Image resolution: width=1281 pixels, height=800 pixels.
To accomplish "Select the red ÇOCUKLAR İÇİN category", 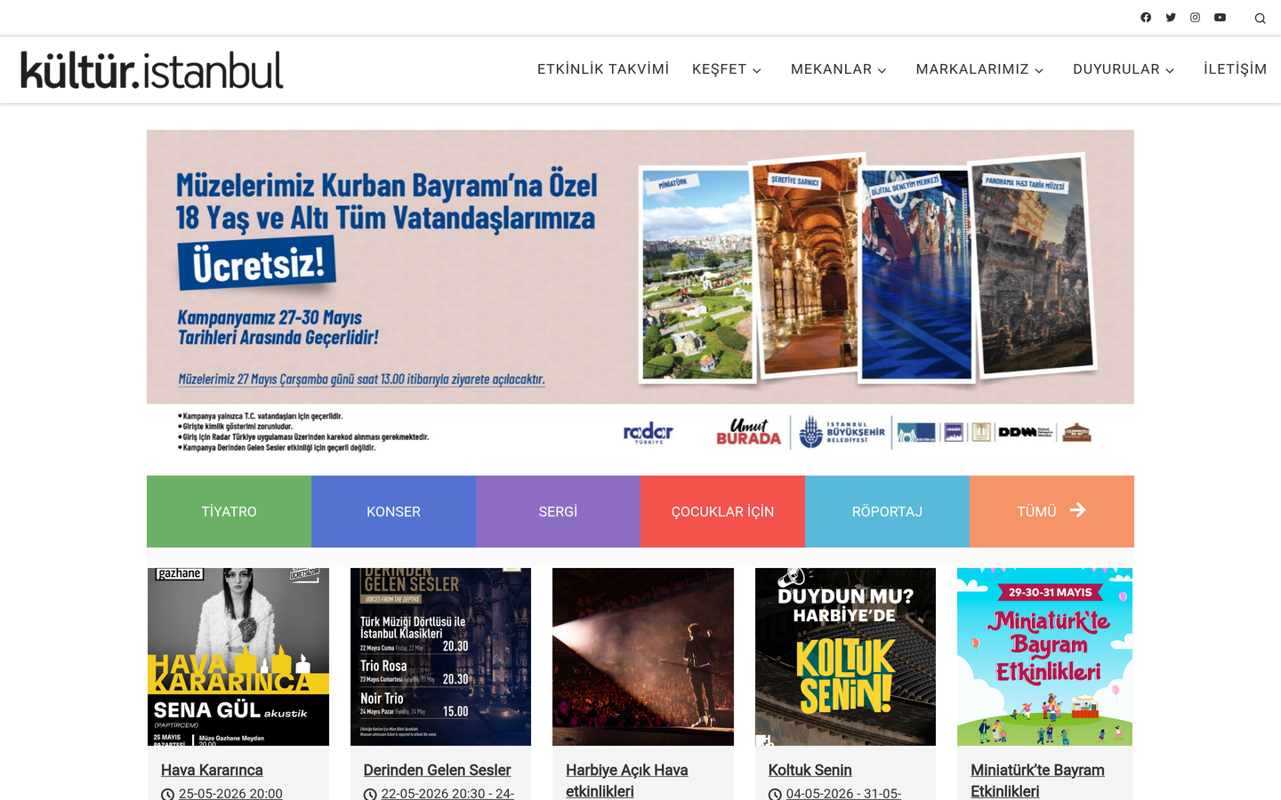I will (x=722, y=511).
